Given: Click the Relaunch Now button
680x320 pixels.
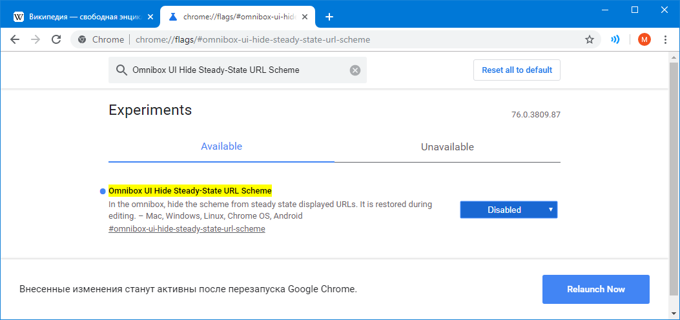Looking at the screenshot, I should pos(596,289).
